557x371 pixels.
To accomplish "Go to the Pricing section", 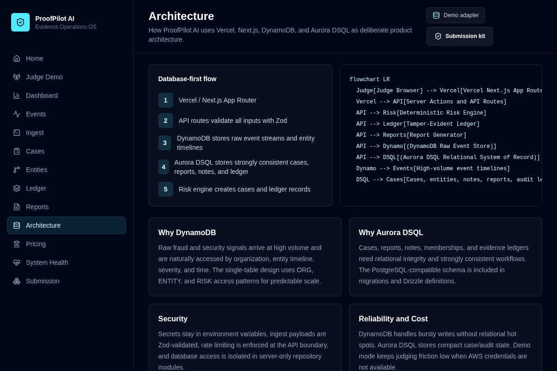I will (x=66, y=244).
